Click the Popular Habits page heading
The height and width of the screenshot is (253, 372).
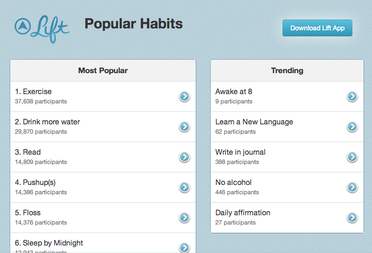133,24
